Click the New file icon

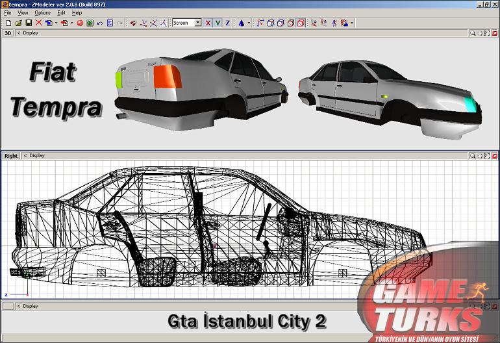pos(8,23)
